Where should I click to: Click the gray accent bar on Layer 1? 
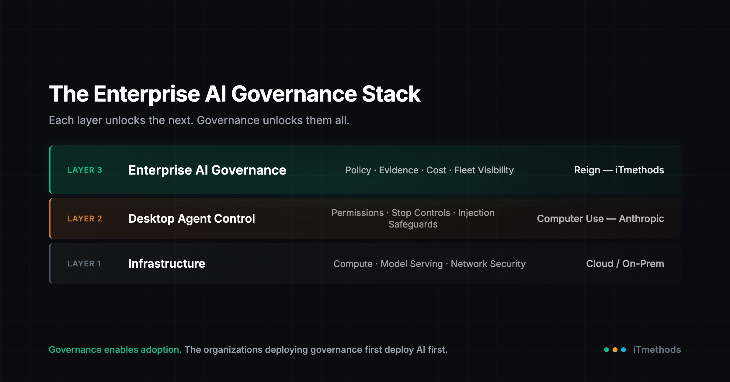point(50,263)
